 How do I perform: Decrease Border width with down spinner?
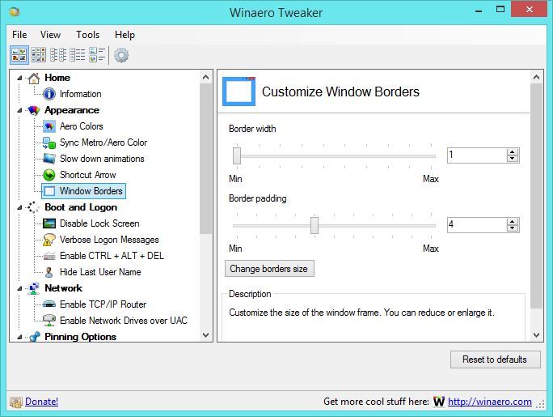coord(512,159)
